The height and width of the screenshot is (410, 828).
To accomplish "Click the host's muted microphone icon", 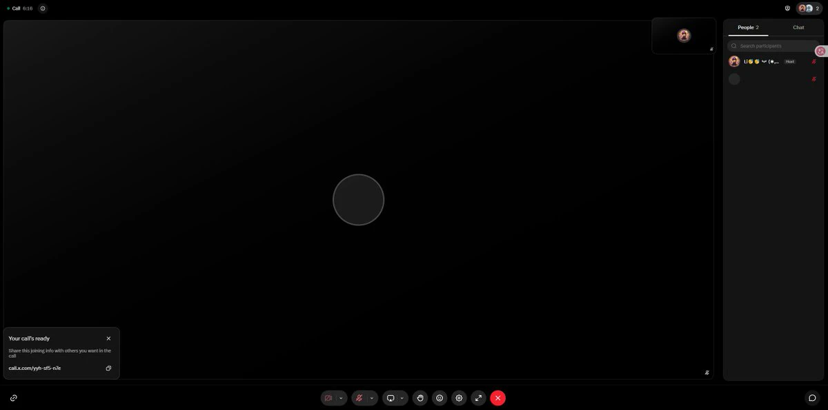I will pyautogui.click(x=814, y=61).
